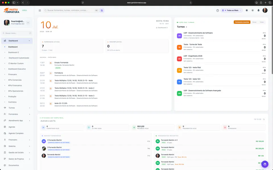Click the Pagamentos Hoje stat icon
273x170 pixels.
pyautogui.click(x=179, y=127)
